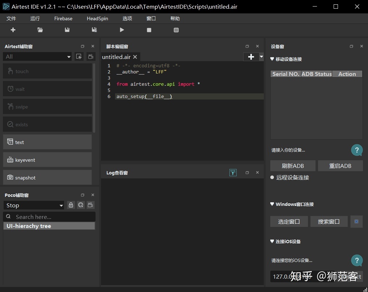This screenshot has height=292, width=368.
Task: Undock the Airtest辅助窗 panel
Action: tap(83, 46)
